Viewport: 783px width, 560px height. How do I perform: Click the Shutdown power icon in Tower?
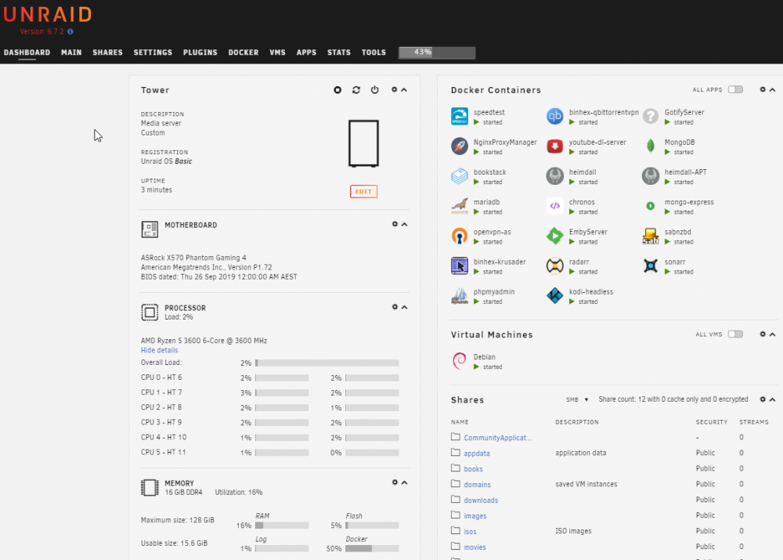375,90
